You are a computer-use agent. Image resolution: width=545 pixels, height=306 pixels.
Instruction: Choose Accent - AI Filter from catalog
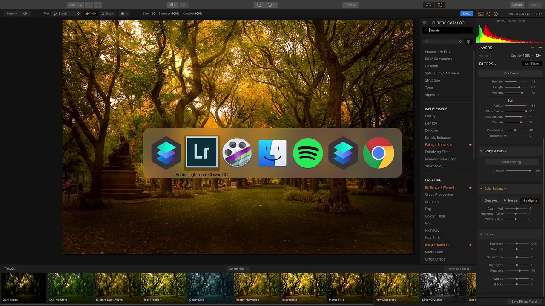[438, 51]
